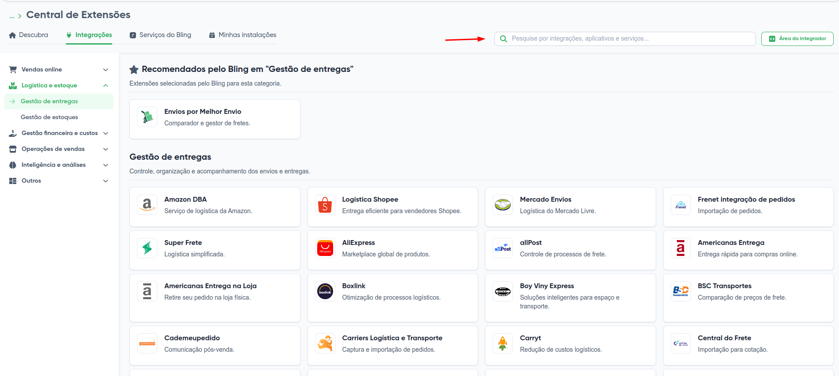
Task: Click the breadcrumb ellipsis link
Action: coord(11,16)
